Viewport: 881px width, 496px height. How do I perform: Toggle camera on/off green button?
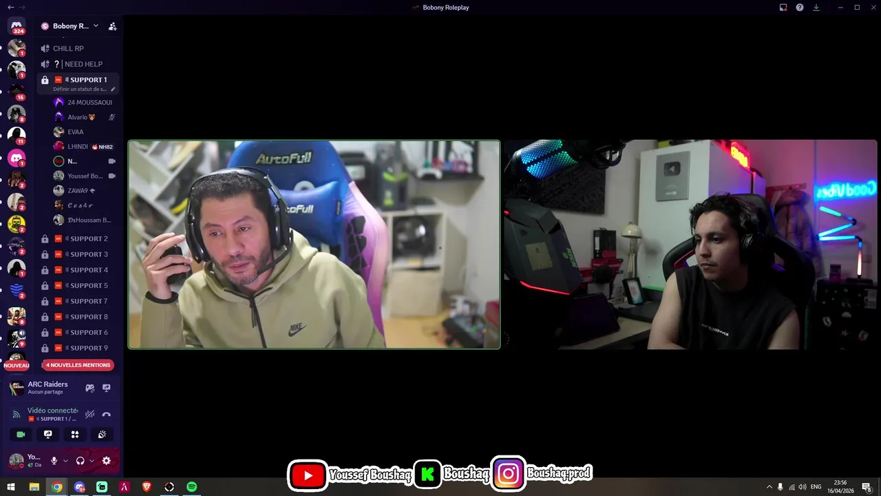click(21, 434)
